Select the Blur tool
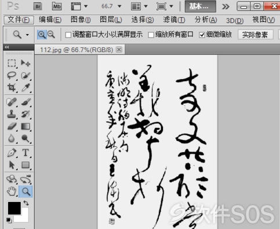 pos(12,139)
